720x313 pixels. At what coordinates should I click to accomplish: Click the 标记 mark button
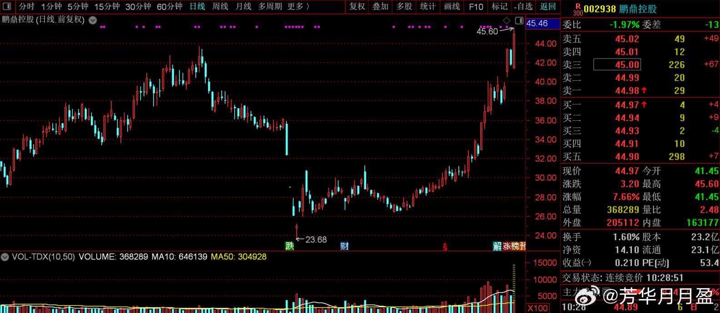pos(500,6)
